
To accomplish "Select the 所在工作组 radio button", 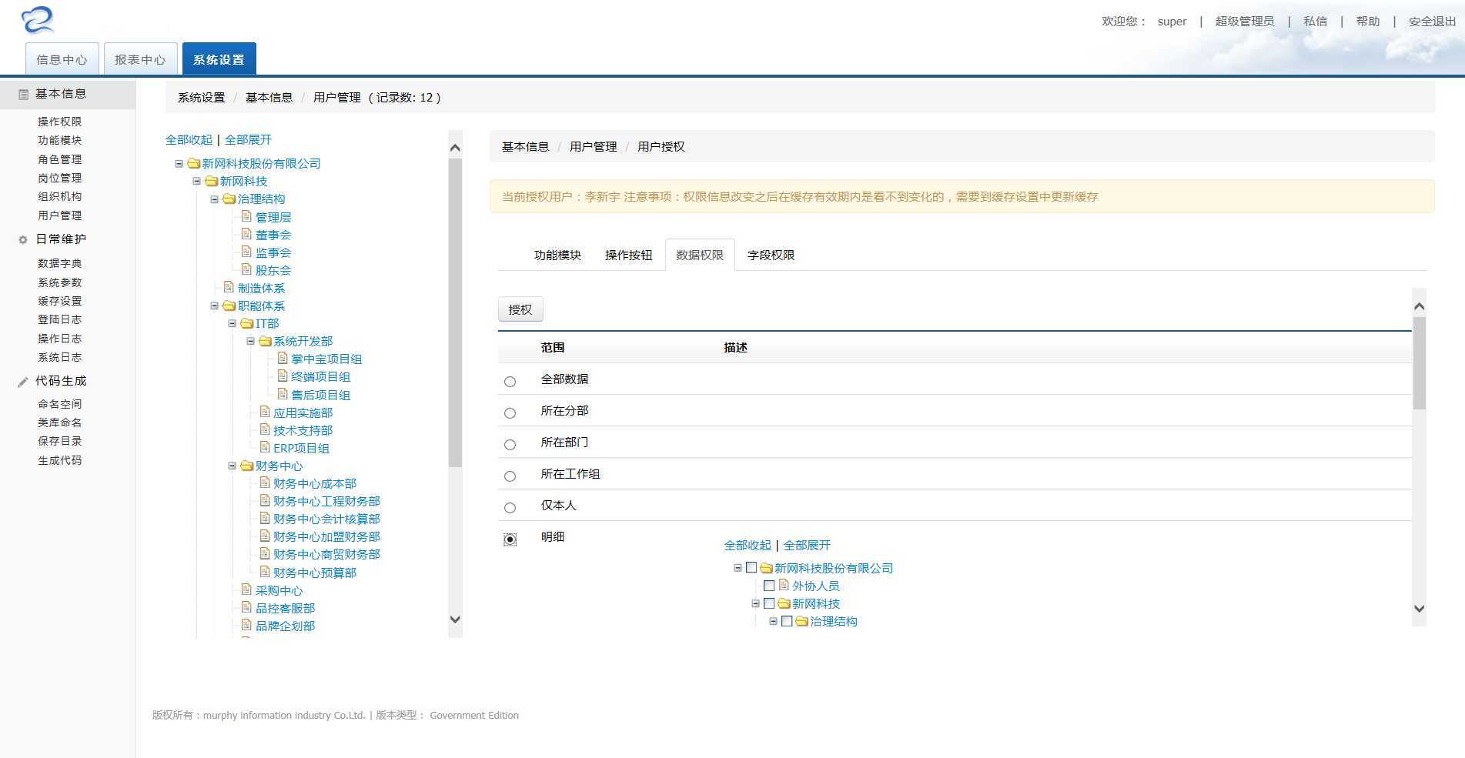I will (510, 476).
